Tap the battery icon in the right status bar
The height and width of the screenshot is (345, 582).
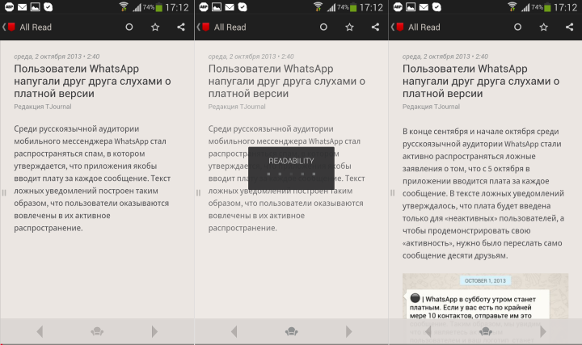click(547, 7)
